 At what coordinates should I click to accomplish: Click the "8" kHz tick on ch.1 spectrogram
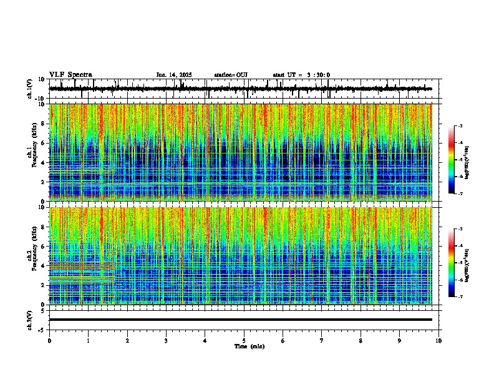[x=44, y=124]
